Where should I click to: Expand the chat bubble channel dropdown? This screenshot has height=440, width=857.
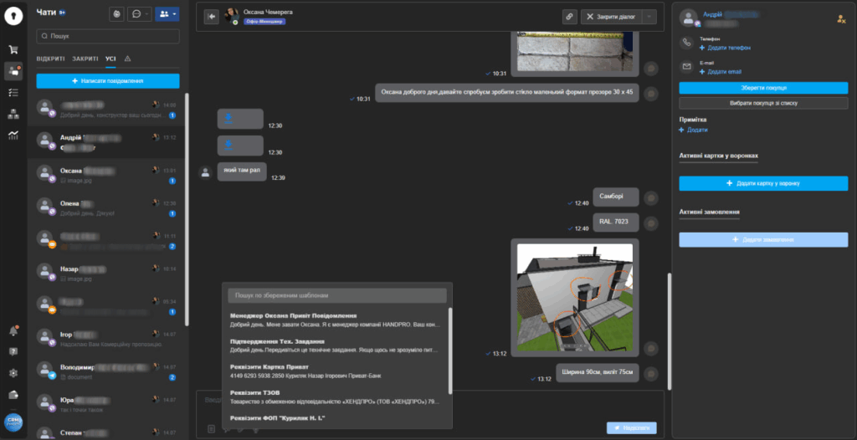141,14
